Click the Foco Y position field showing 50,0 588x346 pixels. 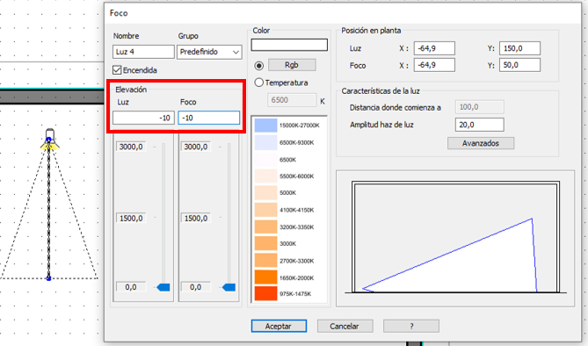(519, 65)
